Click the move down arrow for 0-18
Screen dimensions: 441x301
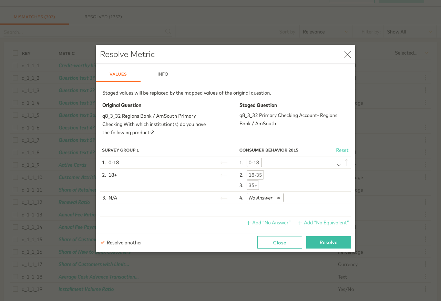click(x=339, y=163)
